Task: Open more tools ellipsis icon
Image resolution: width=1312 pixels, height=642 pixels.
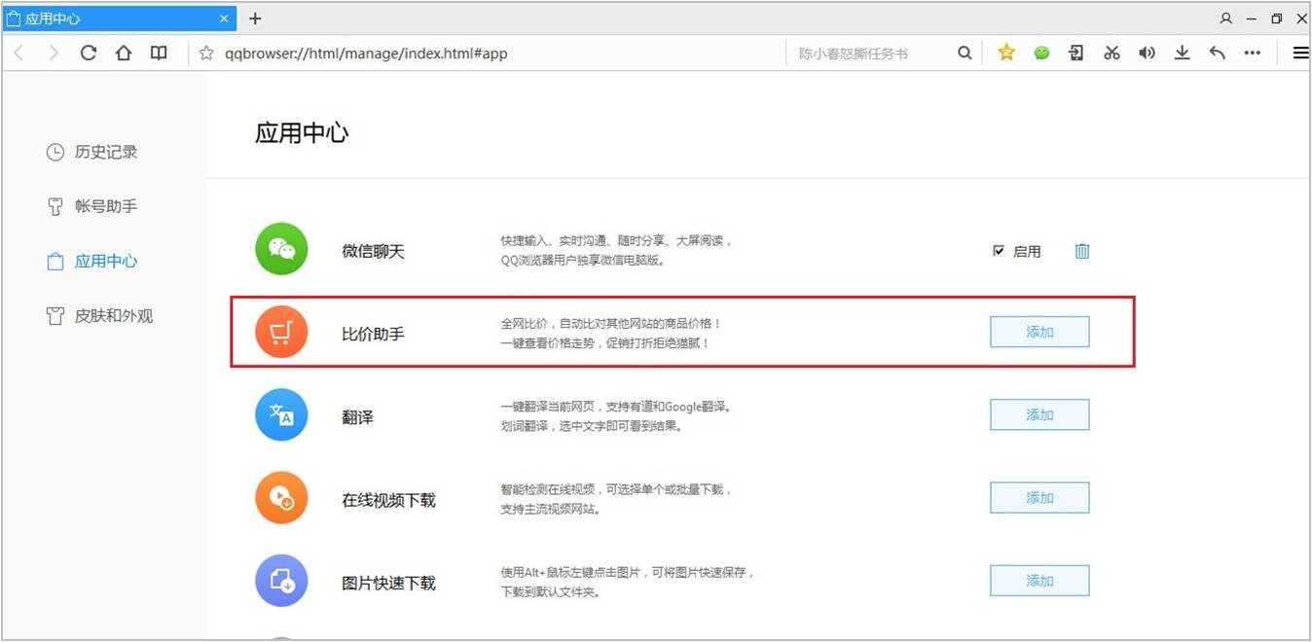Action: [1253, 53]
